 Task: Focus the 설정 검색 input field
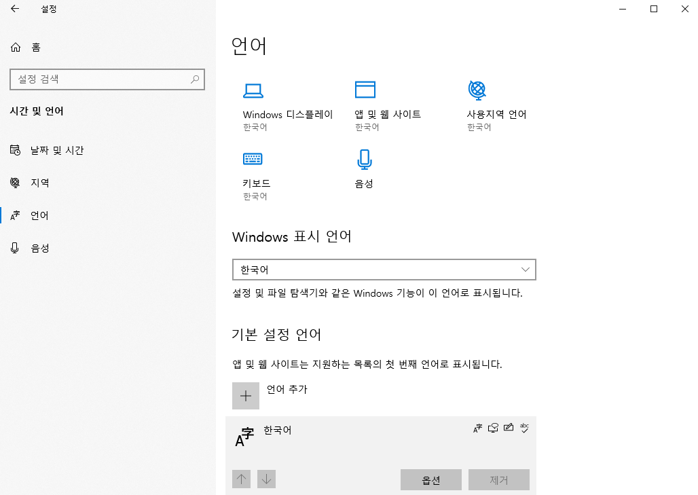tap(107, 79)
